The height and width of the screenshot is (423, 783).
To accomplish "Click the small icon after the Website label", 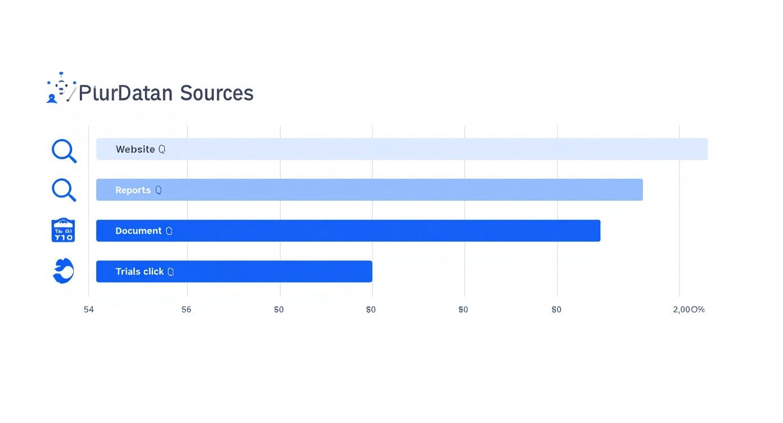I will pos(162,150).
